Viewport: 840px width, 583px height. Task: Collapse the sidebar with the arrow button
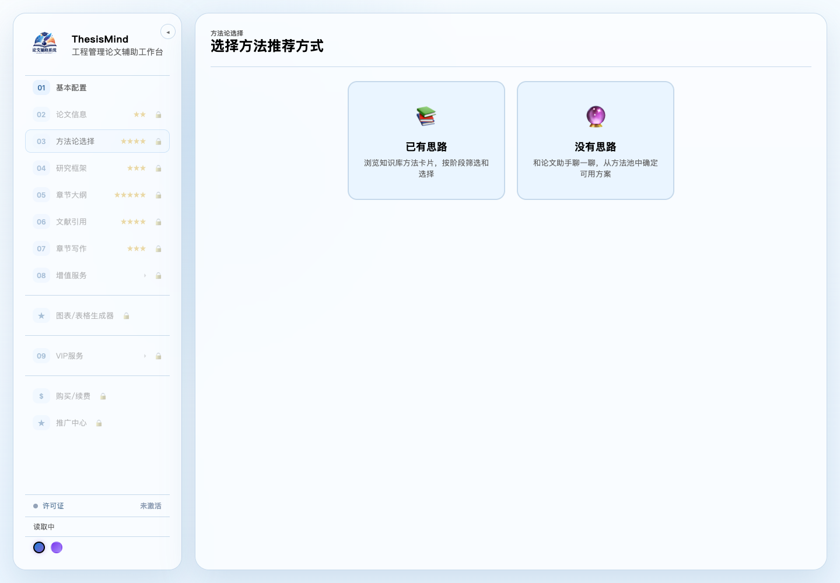click(x=168, y=32)
